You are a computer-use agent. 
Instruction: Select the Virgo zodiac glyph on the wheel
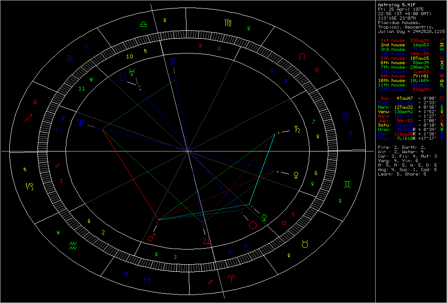[x=228, y=22]
